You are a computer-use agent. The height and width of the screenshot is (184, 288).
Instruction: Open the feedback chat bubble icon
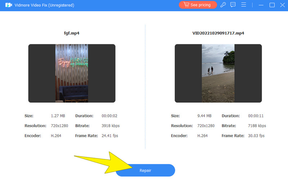click(233, 5)
